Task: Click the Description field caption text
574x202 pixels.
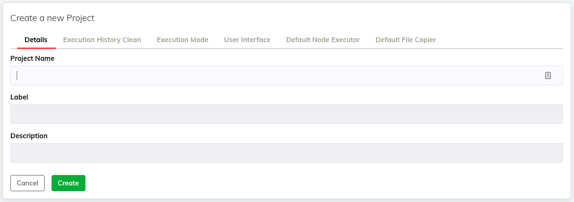Action: (29, 136)
